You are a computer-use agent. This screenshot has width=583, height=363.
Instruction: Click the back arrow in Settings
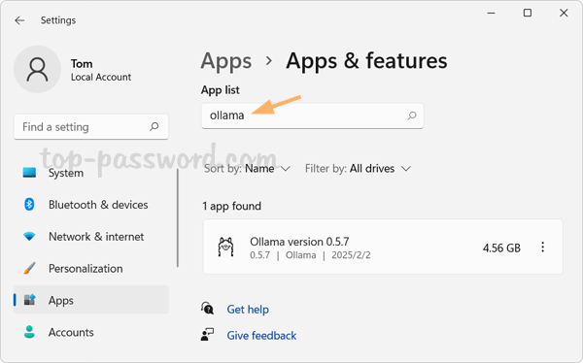(x=19, y=20)
